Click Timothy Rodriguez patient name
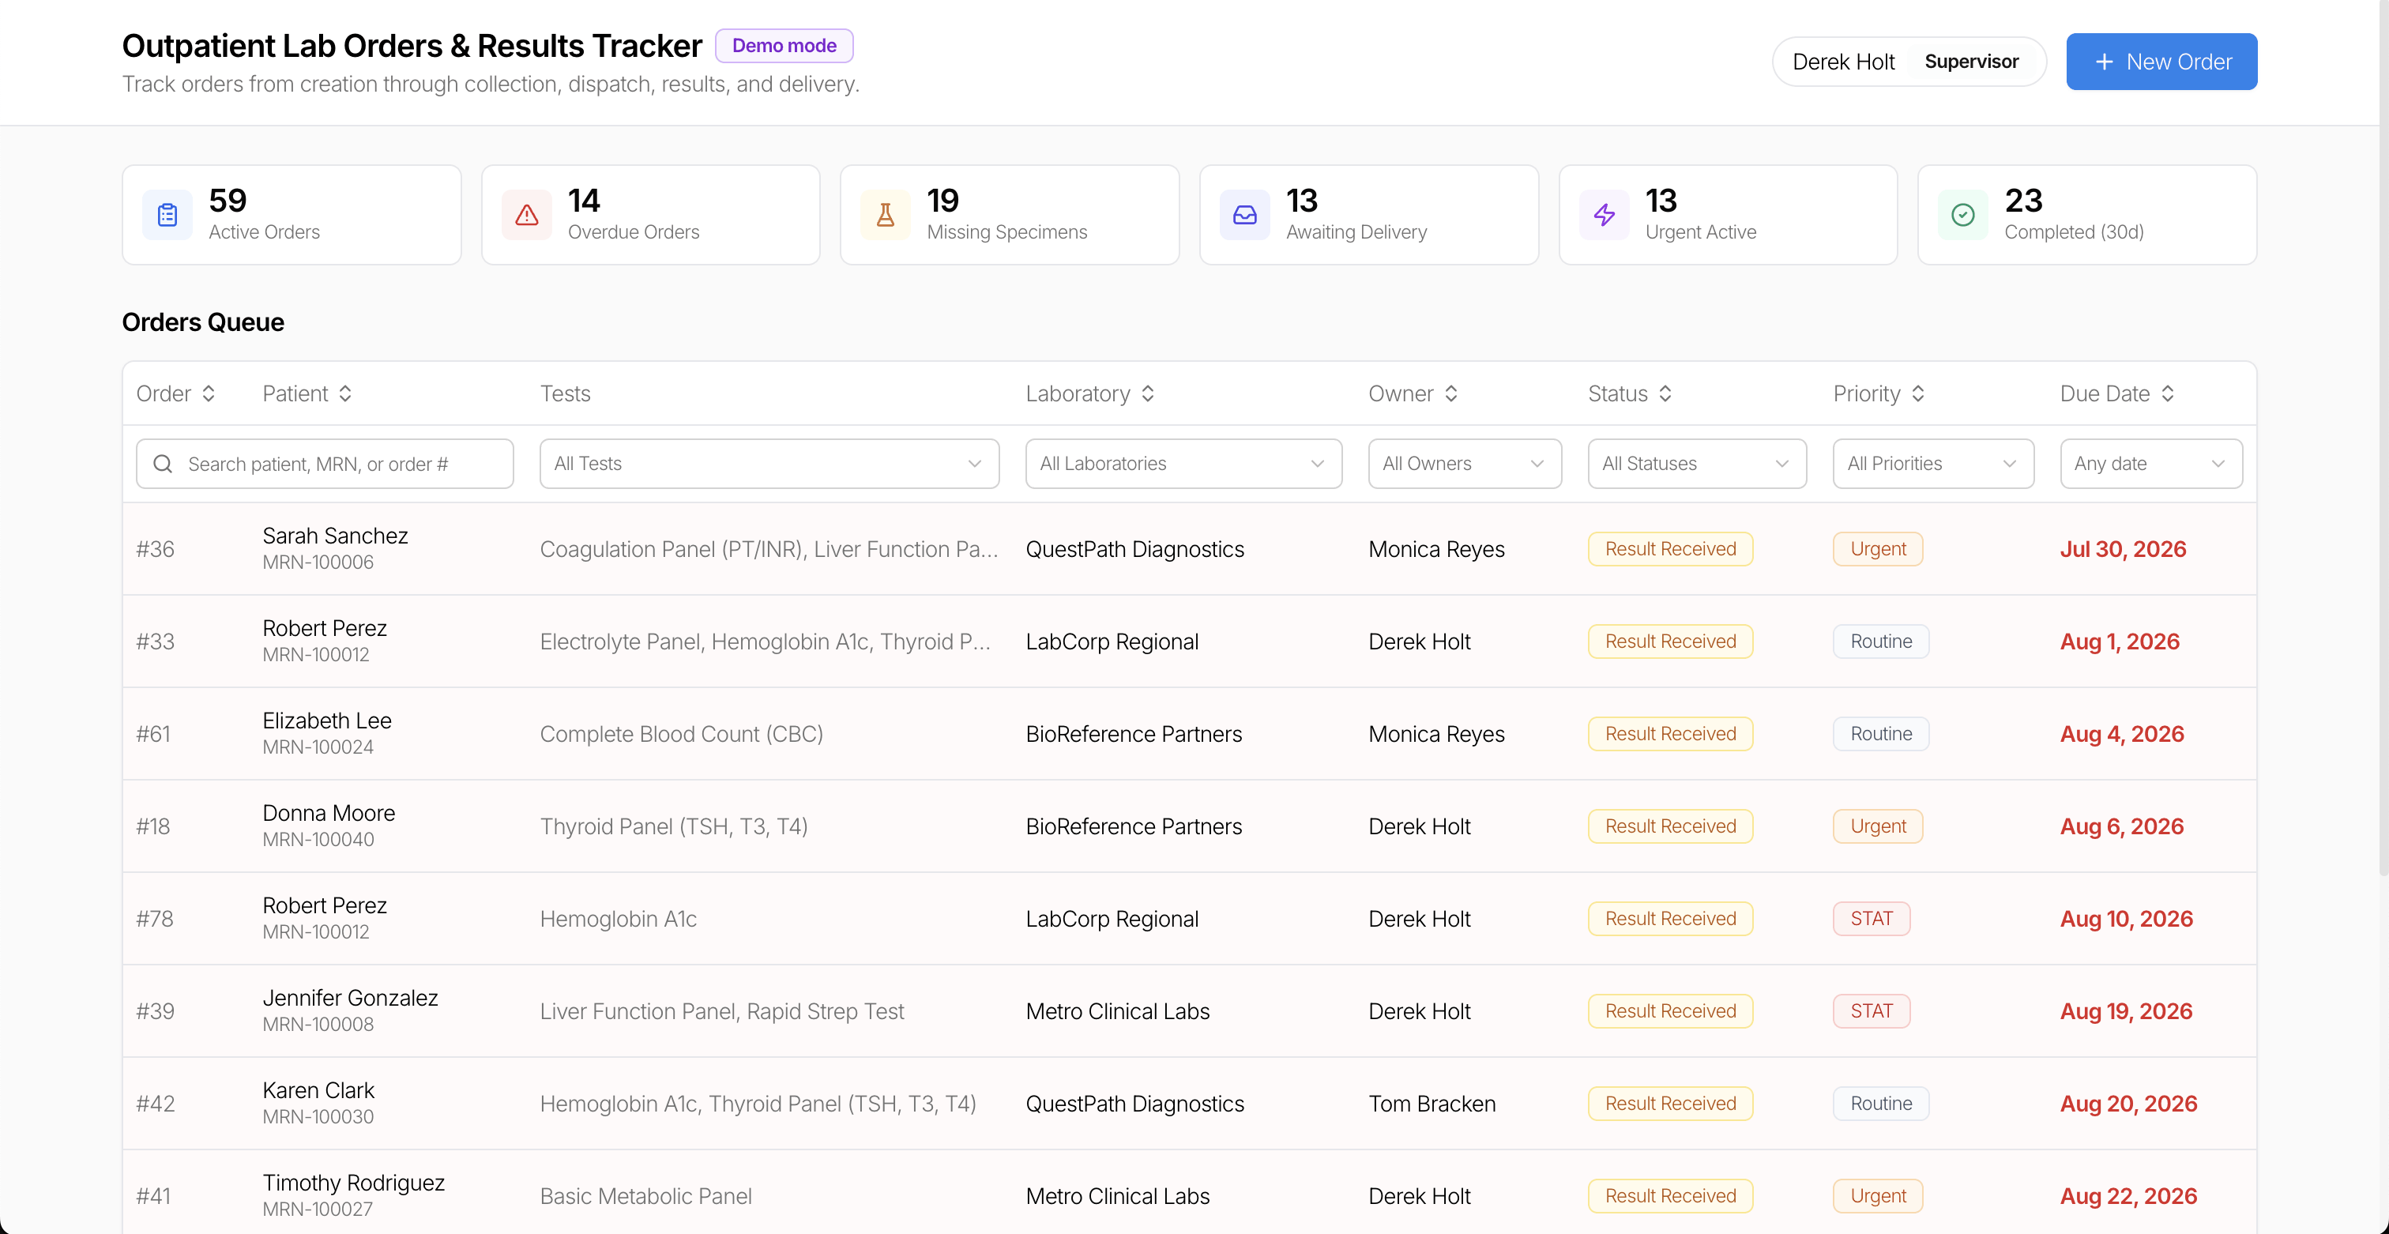 pos(353,1183)
